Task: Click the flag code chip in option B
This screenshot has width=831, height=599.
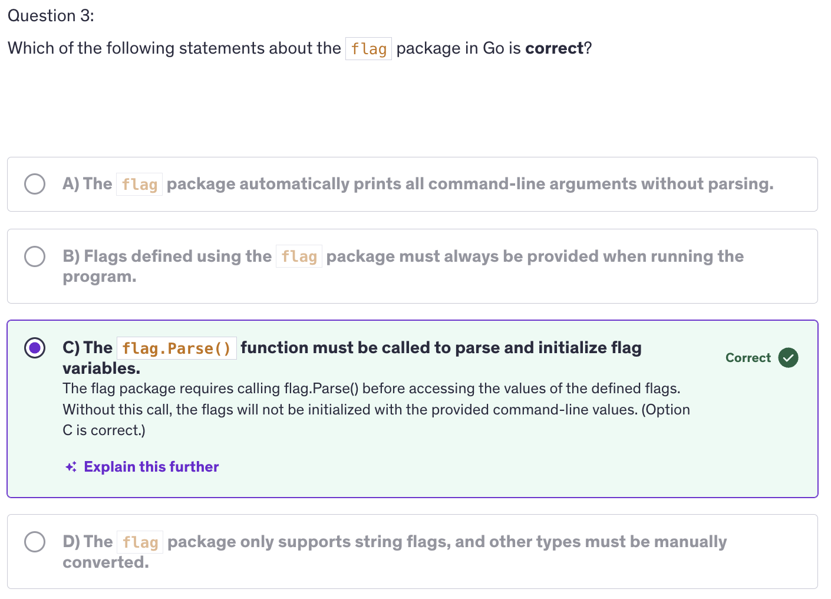Action: [x=299, y=256]
